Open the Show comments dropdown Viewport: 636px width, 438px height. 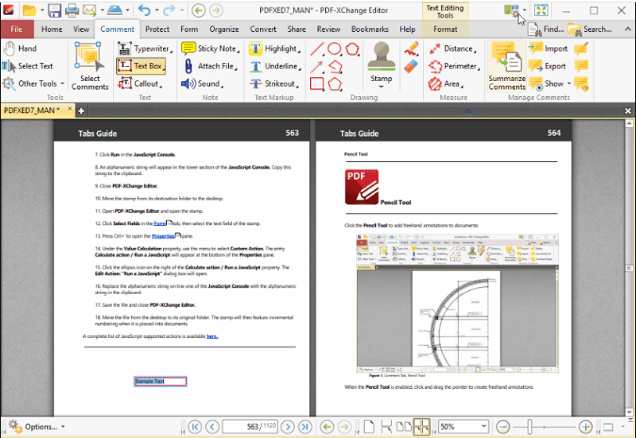(569, 83)
